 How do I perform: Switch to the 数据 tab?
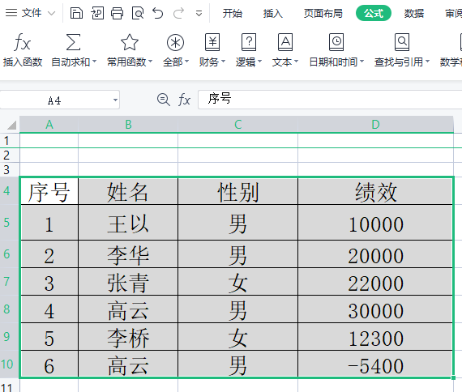pyautogui.click(x=414, y=13)
